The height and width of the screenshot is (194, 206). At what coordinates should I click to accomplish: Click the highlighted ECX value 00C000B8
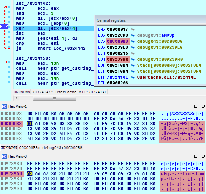point(118,41)
